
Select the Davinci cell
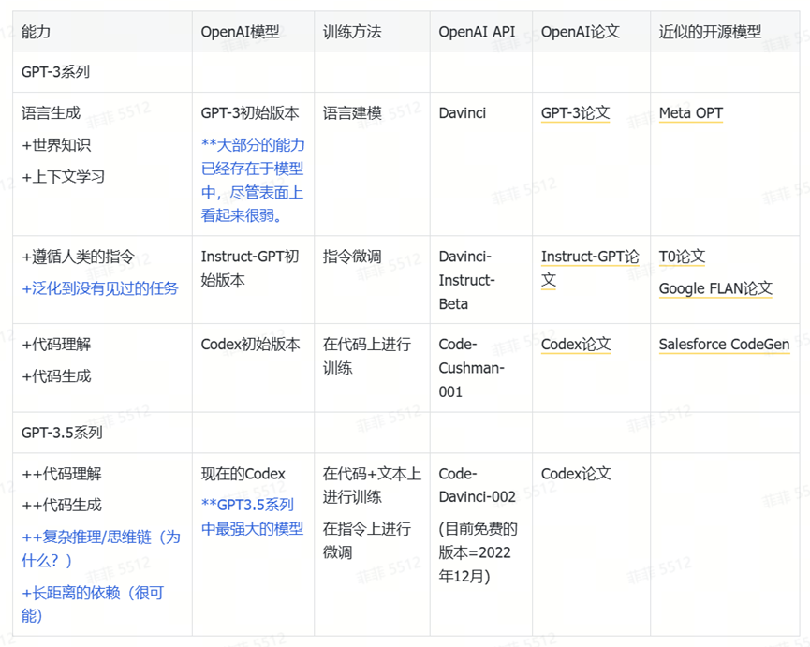tap(460, 112)
